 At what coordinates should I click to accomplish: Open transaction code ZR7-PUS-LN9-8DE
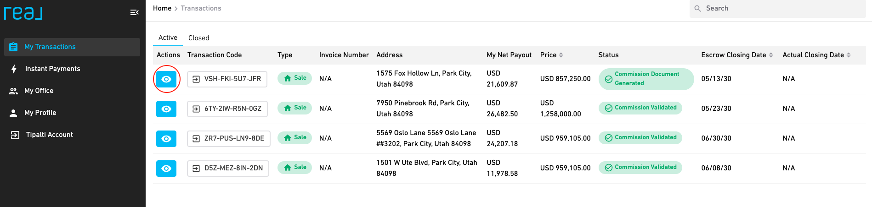point(229,138)
